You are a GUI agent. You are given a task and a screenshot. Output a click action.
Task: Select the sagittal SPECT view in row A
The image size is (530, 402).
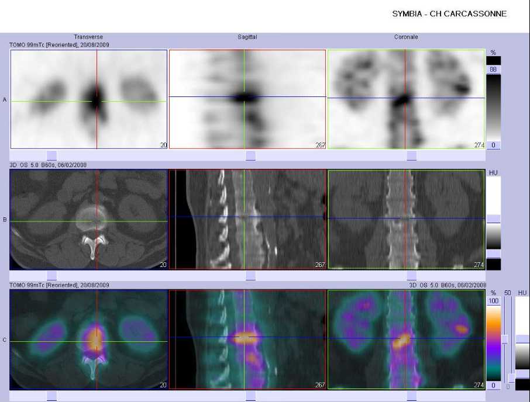point(247,99)
